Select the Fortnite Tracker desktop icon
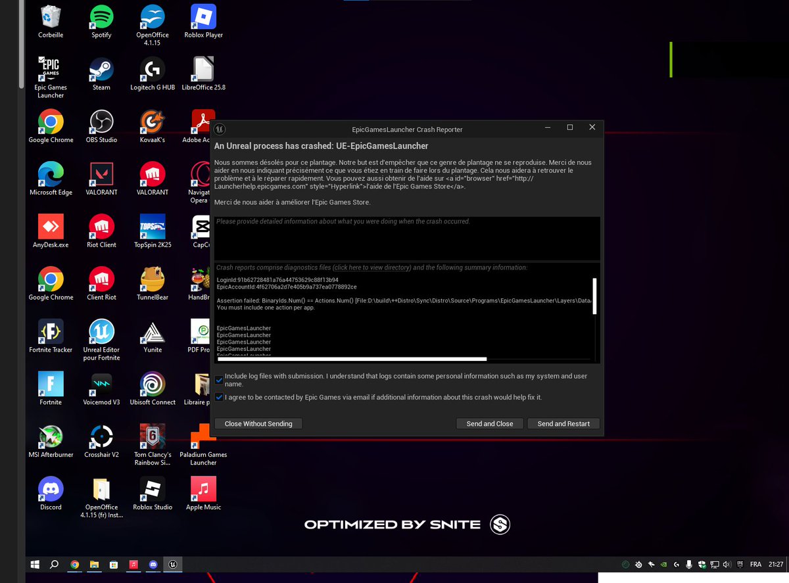 click(51, 337)
